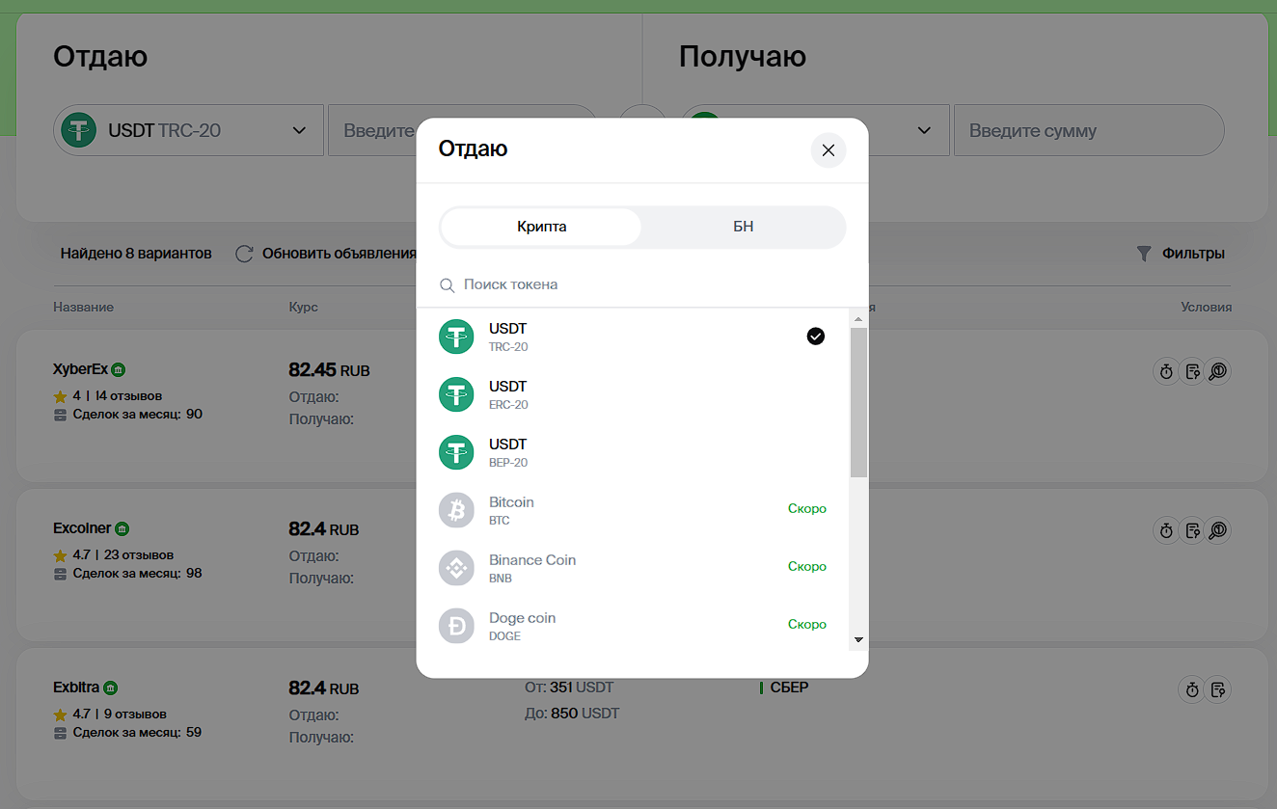
Task: Click the token list scrollbar up arrow
Action: [858, 318]
